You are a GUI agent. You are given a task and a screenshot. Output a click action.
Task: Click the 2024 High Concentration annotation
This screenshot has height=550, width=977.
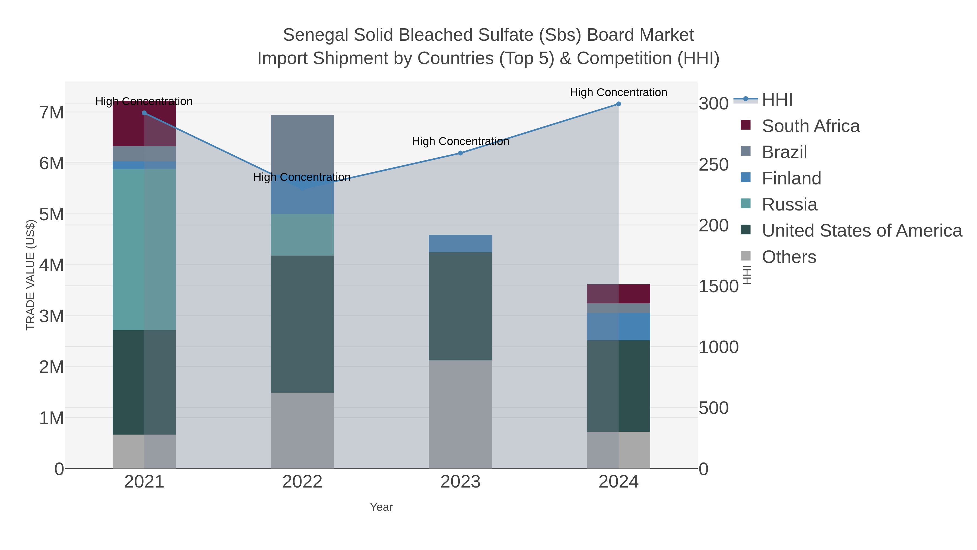tap(618, 92)
